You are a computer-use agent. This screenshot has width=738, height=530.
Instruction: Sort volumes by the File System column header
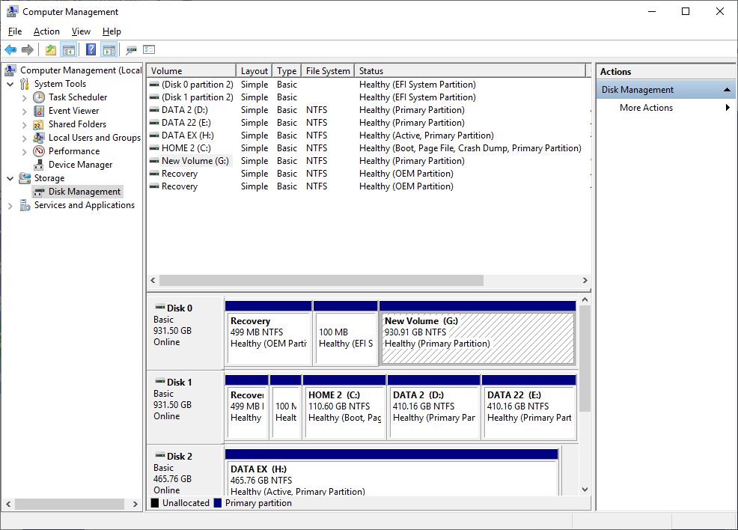327,71
